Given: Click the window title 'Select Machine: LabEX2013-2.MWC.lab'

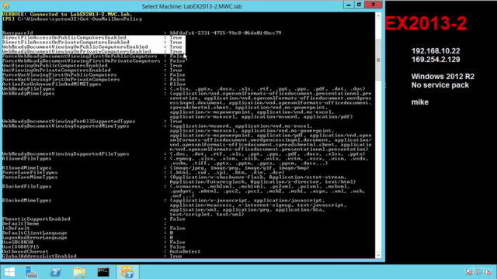Looking at the screenshot, I should pyautogui.click(x=192, y=6).
